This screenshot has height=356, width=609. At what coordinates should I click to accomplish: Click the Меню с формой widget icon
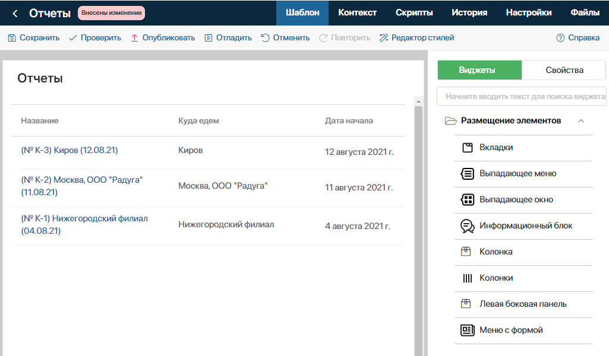pyautogui.click(x=467, y=330)
